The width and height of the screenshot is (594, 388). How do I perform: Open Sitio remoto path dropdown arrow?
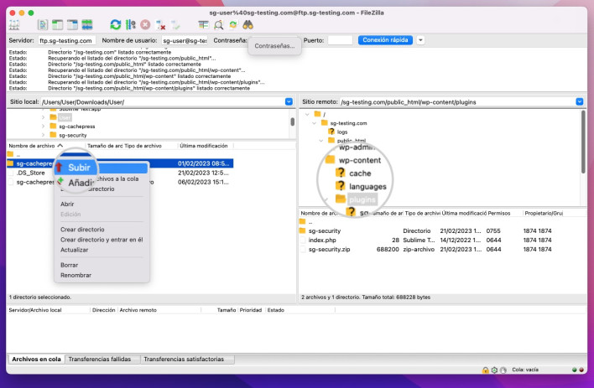click(580, 101)
